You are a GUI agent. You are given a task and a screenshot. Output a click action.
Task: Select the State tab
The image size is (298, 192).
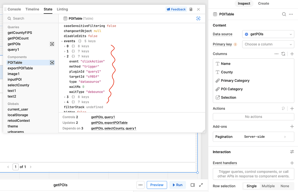tap(48, 9)
